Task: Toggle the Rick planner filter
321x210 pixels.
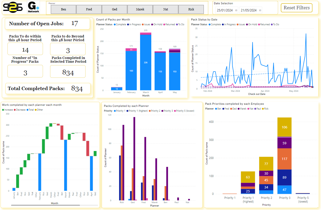Action: pyautogui.click(x=191, y=9)
